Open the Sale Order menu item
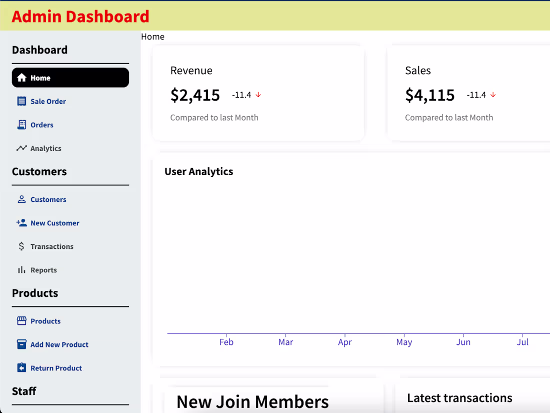 click(48, 101)
